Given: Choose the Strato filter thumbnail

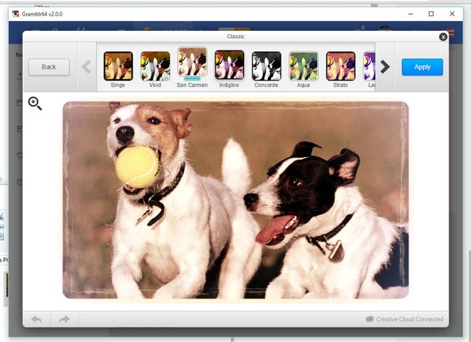Looking at the screenshot, I should (x=341, y=66).
